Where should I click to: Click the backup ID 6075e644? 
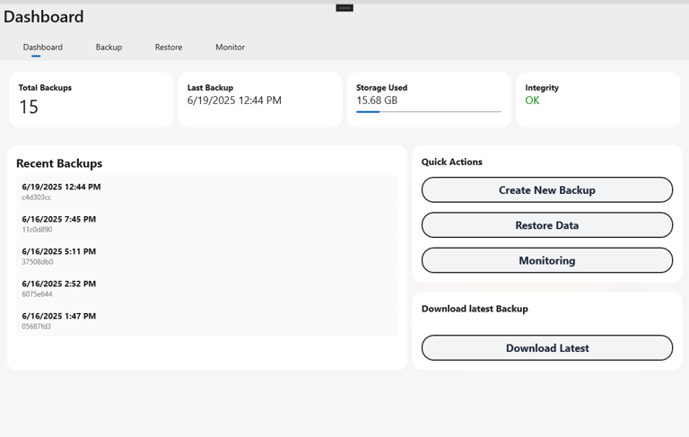(37, 294)
